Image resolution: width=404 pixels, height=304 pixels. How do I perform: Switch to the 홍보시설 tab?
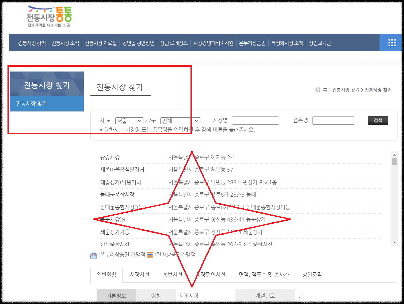tap(173, 275)
